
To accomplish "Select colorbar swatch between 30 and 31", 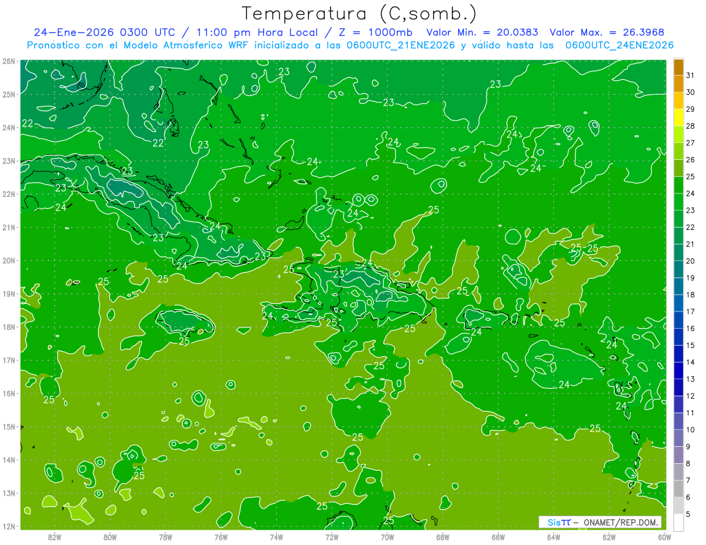I will point(678,84).
